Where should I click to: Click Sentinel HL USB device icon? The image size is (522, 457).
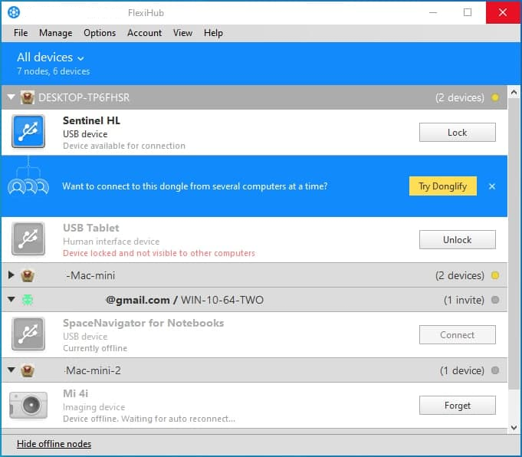(x=28, y=132)
